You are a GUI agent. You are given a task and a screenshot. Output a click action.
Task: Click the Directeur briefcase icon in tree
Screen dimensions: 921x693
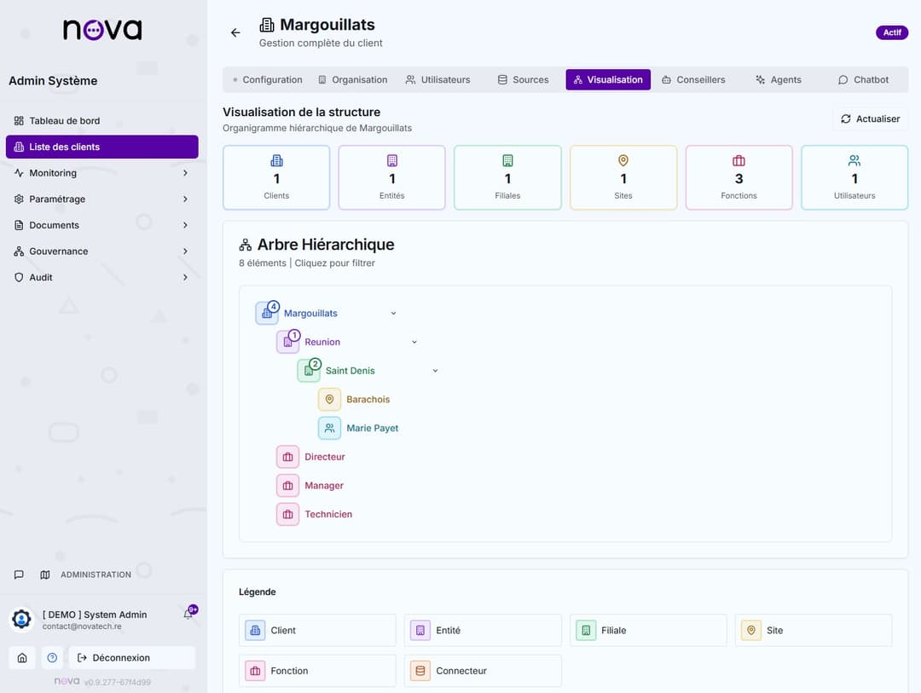pyautogui.click(x=287, y=457)
